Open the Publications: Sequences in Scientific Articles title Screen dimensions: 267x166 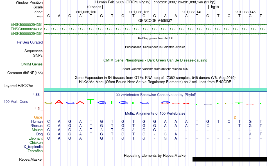(155, 47)
